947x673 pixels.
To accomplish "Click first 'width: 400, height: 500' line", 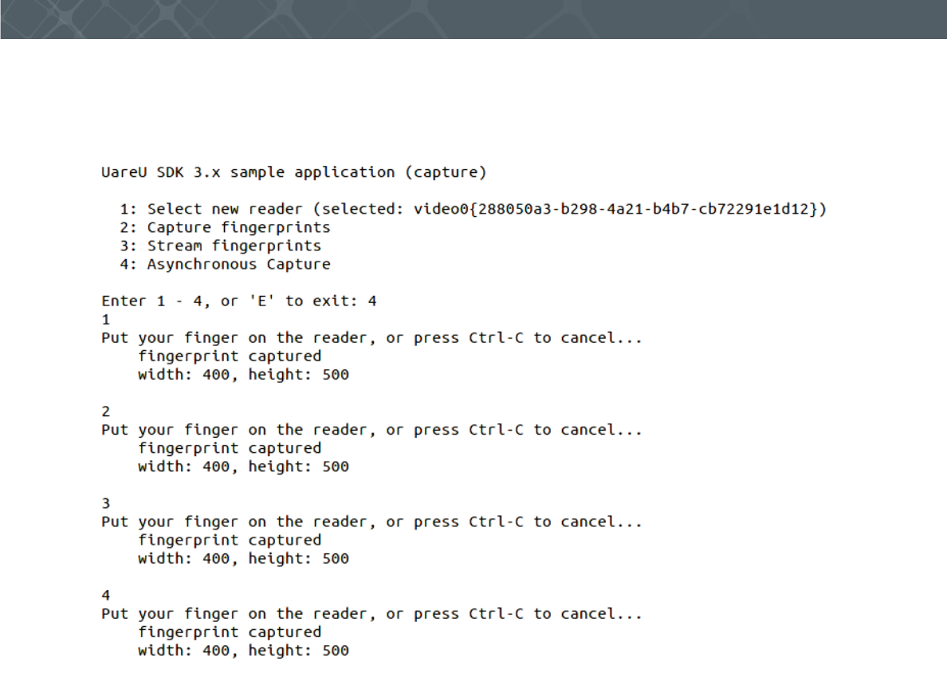I will tap(243, 375).
